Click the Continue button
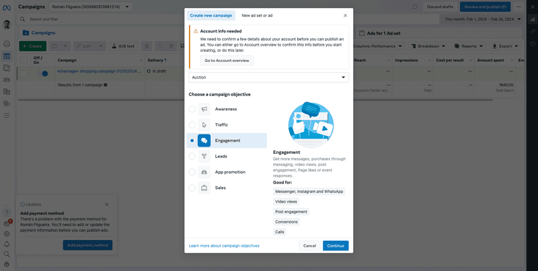The height and width of the screenshot is (271, 538). tap(336, 245)
